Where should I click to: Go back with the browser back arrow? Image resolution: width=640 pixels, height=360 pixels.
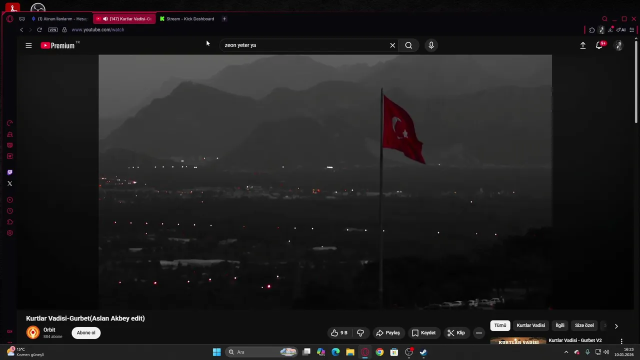tap(21, 30)
